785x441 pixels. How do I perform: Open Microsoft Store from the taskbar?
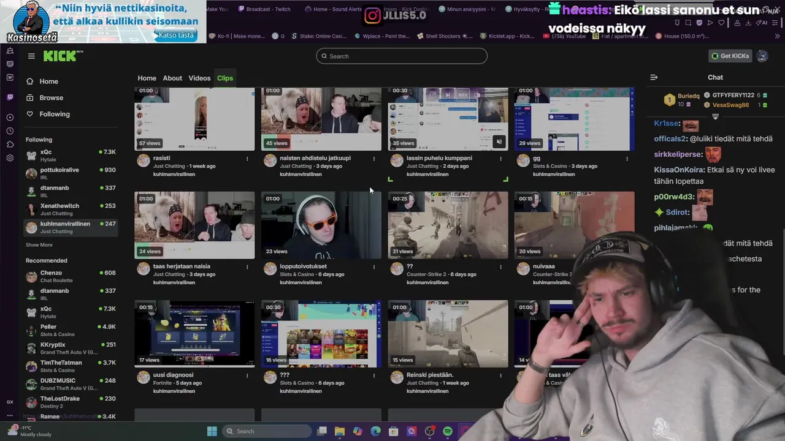394,431
